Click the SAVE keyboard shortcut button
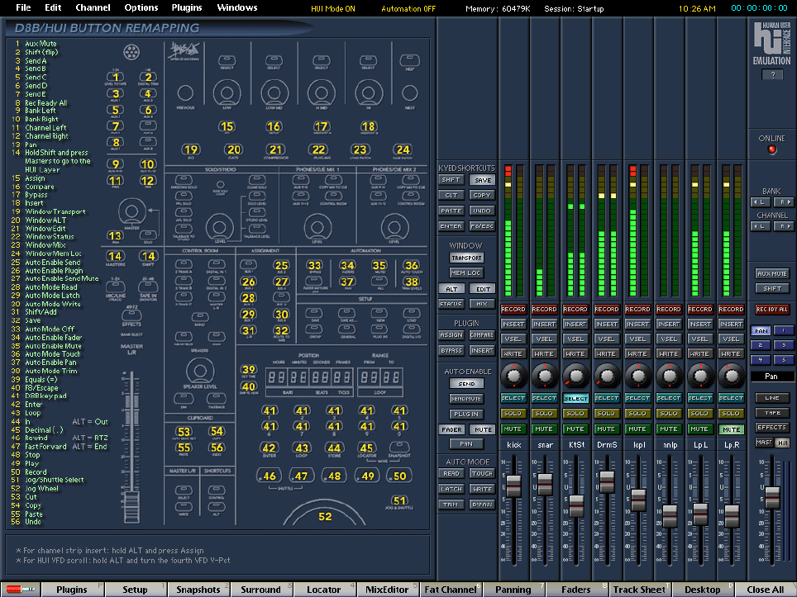The width and height of the screenshot is (797, 597). coord(482,180)
